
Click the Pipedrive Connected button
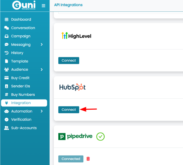(71, 159)
